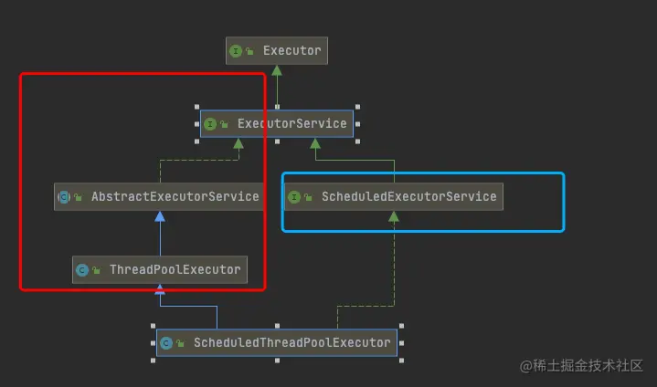Select the ExecutorService node
The image size is (657, 387).
277,124
